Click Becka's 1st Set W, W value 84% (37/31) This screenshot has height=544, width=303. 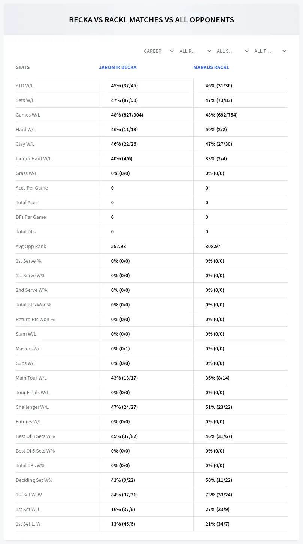(x=124, y=495)
